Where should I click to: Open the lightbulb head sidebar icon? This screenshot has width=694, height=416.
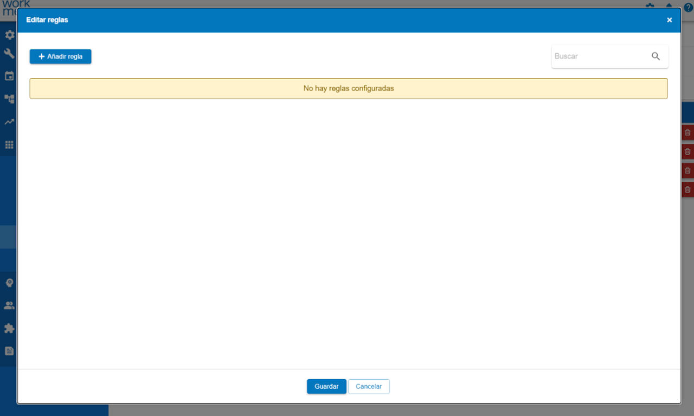click(x=9, y=283)
